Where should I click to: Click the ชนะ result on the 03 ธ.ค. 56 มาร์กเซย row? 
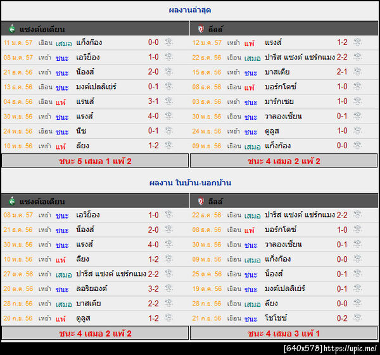click(x=251, y=102)
